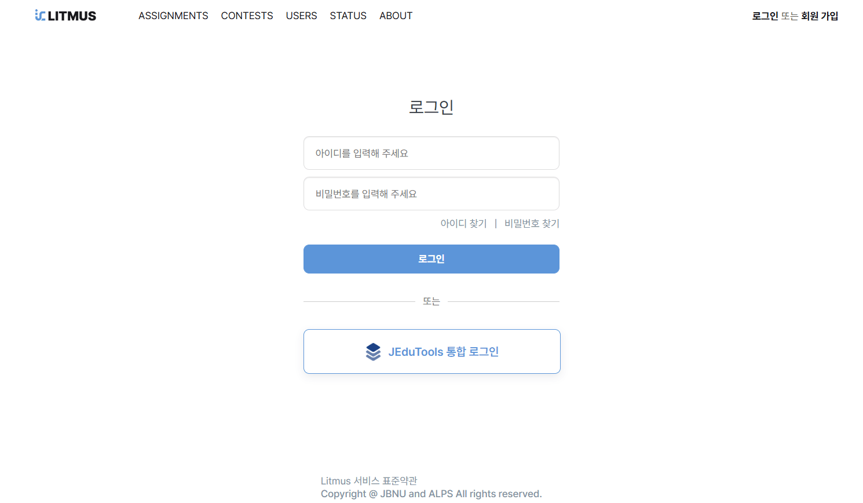Click the Copyright JBNU and ALPS footer text
Viewport: 863px width, 503px height.
click(431, 494)
